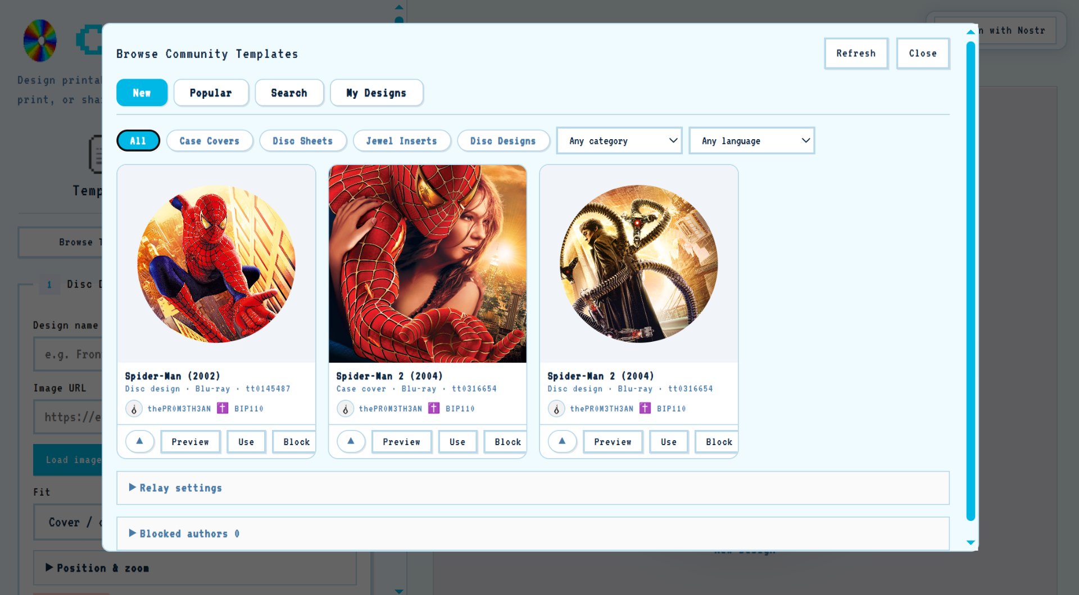Click the rainbow disc logo in the background page
This screenshot has width=1079, height=595.
click(x=40, y=40)
